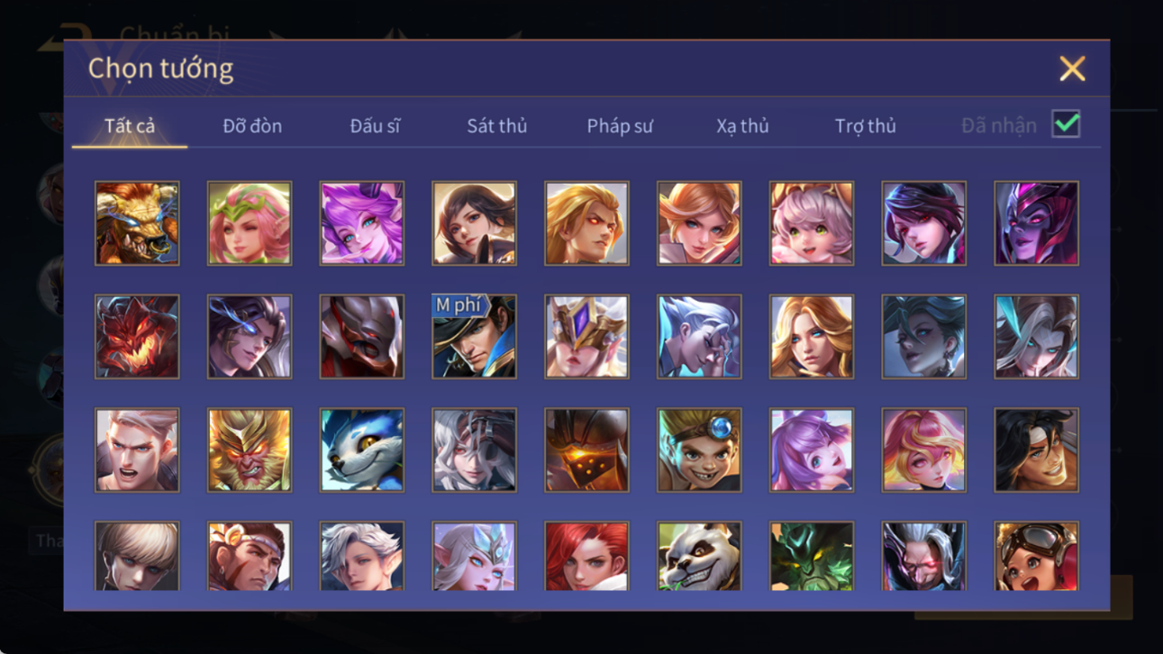Select the aviator goggles girl hero

[1036, 556]
